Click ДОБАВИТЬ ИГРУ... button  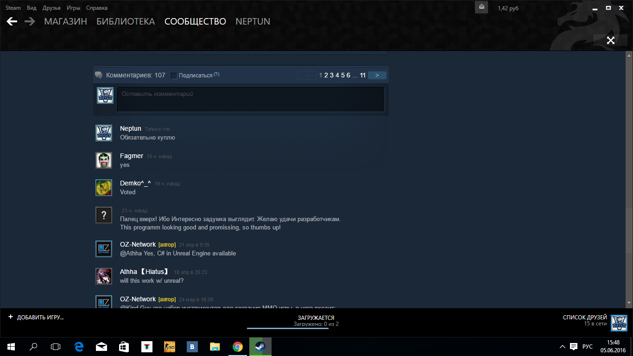(x=40, y=318)
